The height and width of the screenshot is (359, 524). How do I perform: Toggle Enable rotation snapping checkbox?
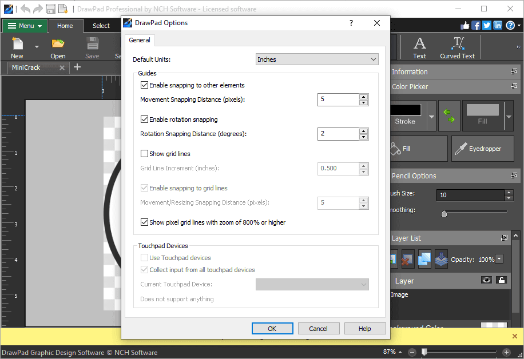tap(144, 119)
